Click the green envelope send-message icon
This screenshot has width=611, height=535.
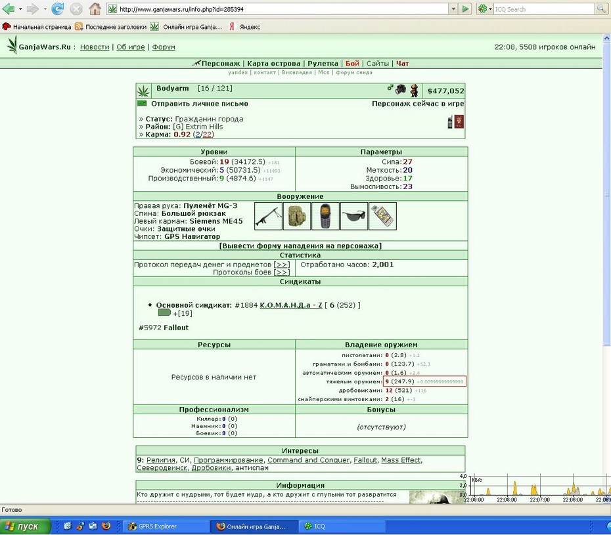[142, 104]
